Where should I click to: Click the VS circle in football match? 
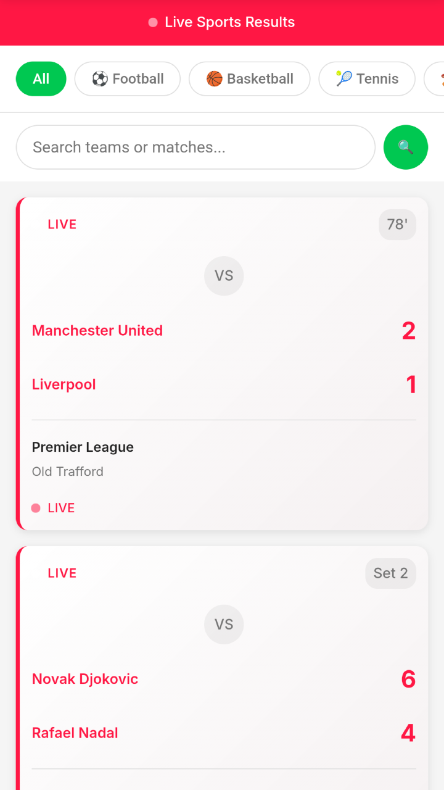(x=224, y=276)
